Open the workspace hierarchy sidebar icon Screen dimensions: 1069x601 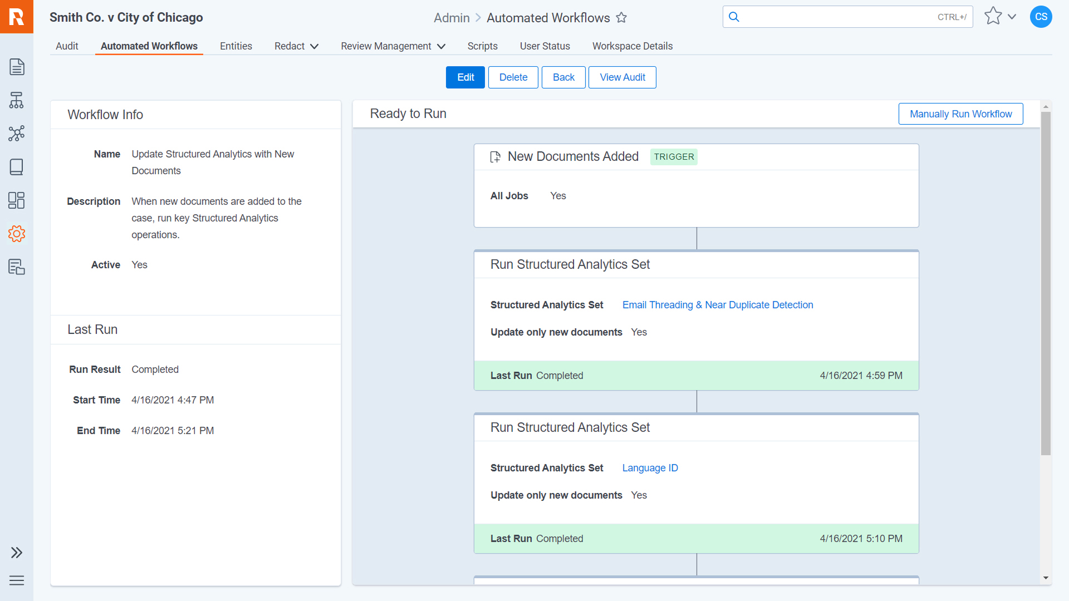click(16, 100)
